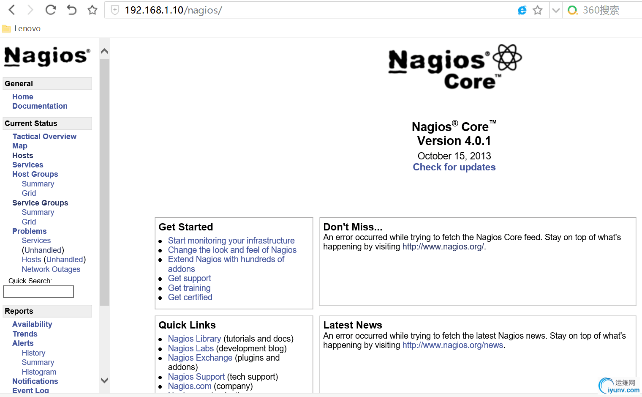This screenshot has height=397, width=642.
Task: Open the Lenovo bookmarks folder
Action: click(21, 28)
